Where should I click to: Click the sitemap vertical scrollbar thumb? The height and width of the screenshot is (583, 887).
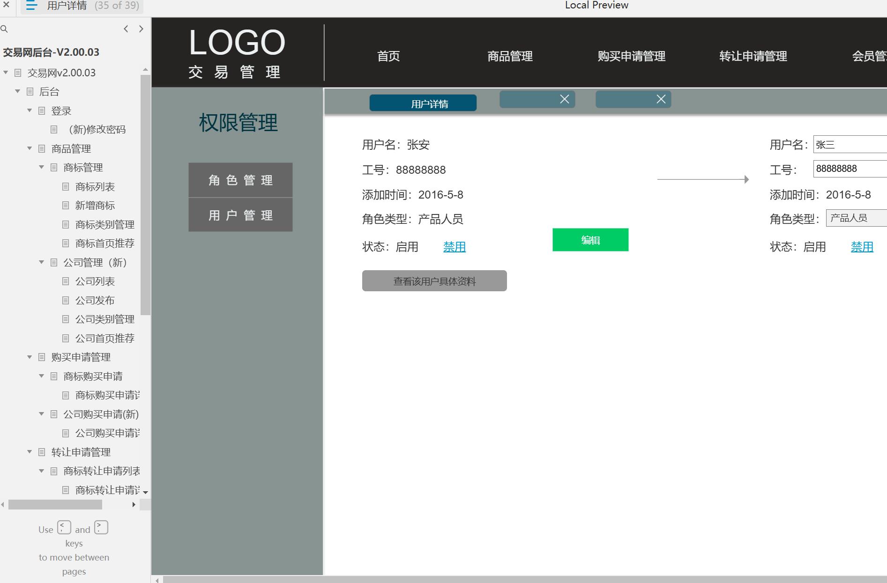pyautogui.click(x=145, y=195)
